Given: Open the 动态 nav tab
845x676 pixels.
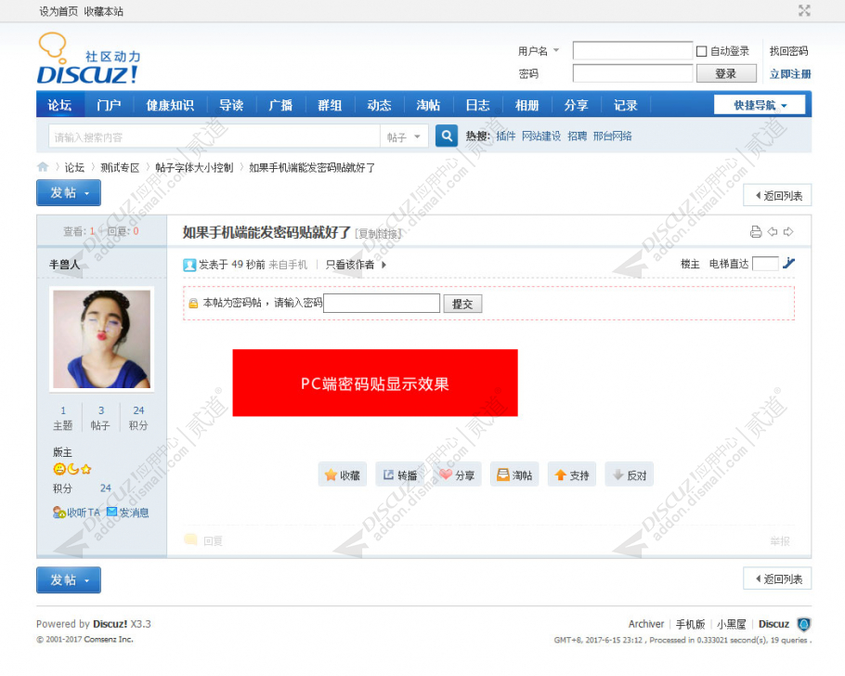Looking at the screenshot, I should (380, 105).
